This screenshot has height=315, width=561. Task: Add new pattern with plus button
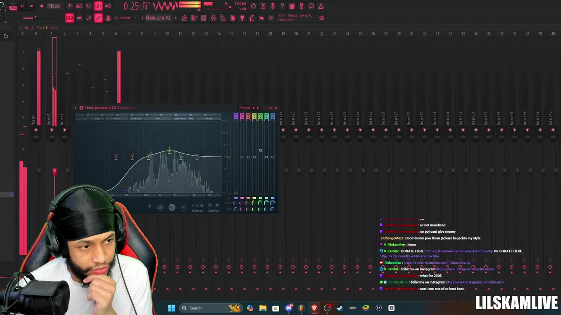(x=175, y=18)
